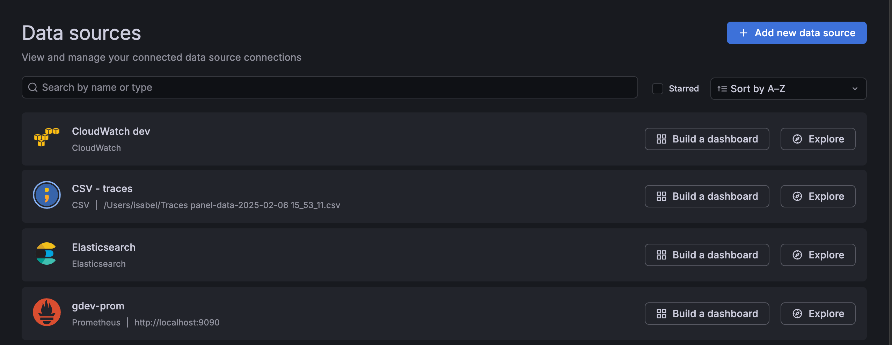Explore the CloudWatch dev data source
This screenshot has height=345, width=892.
[x=818, y=139]
